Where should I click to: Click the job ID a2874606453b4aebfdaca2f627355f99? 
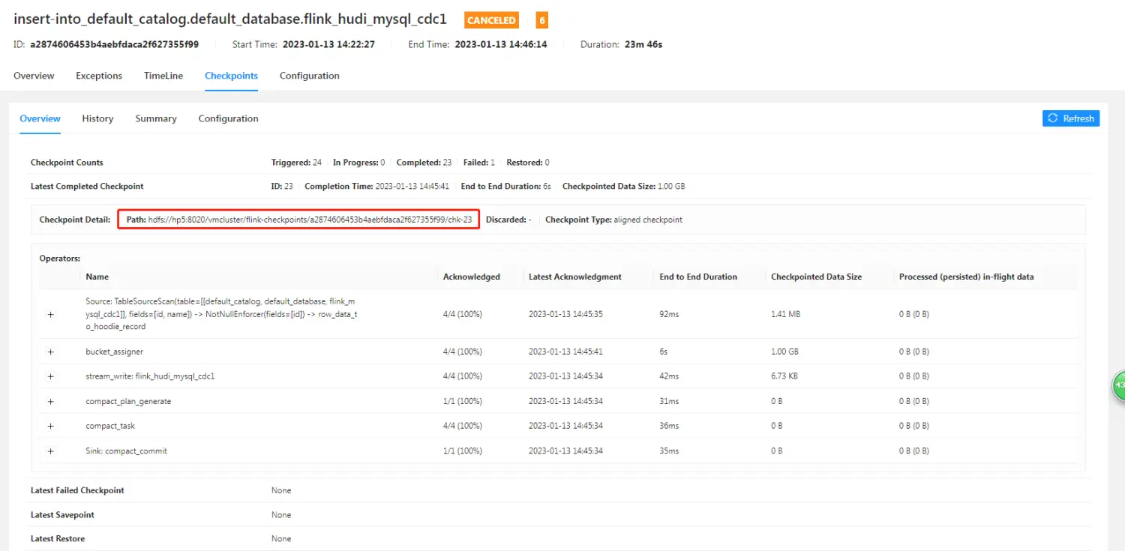point(114,44)
